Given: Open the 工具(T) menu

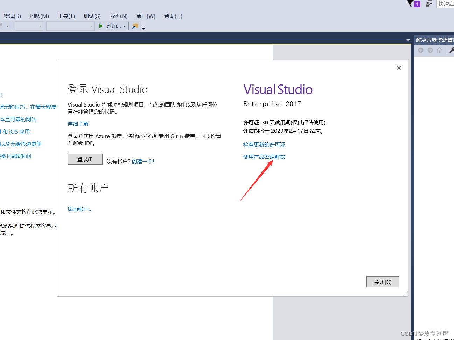Looking at the screenshot, I should pos(66,16).
